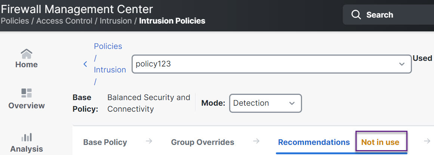Open the Overview dashboard icon

pos(26,93)
